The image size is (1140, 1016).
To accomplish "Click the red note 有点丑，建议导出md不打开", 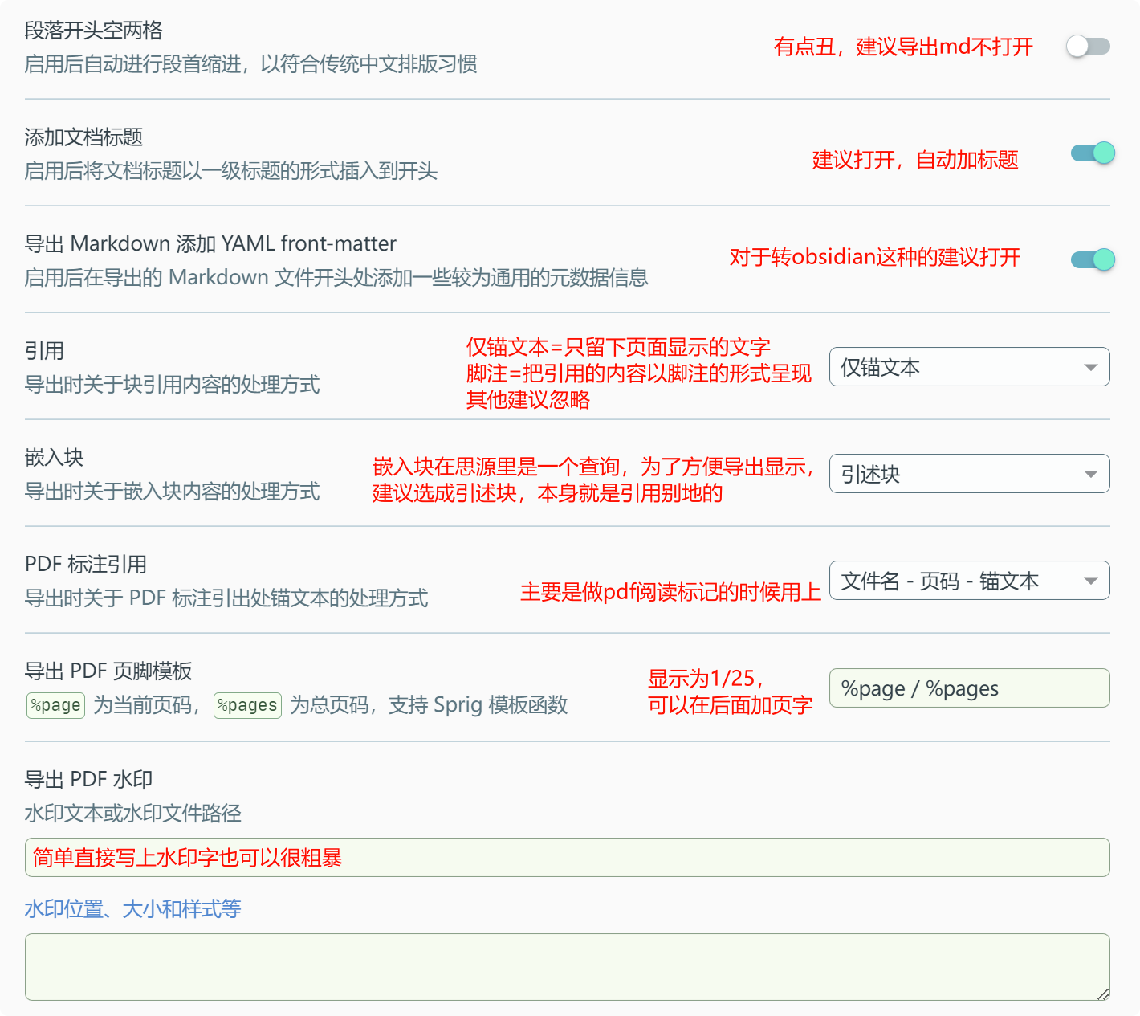I will point(903,47).
